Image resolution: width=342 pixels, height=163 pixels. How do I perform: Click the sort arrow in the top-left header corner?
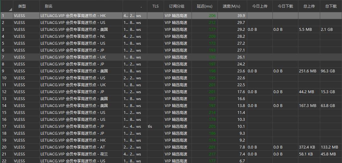[x=10, y=9]
